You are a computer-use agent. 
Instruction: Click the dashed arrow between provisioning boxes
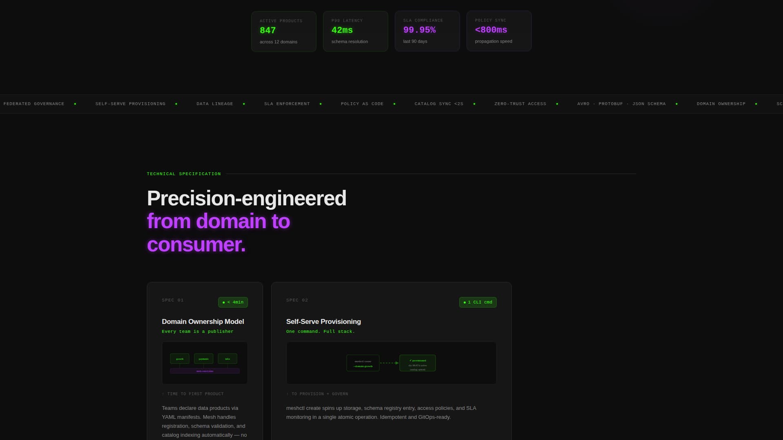[x=389, y=363]
